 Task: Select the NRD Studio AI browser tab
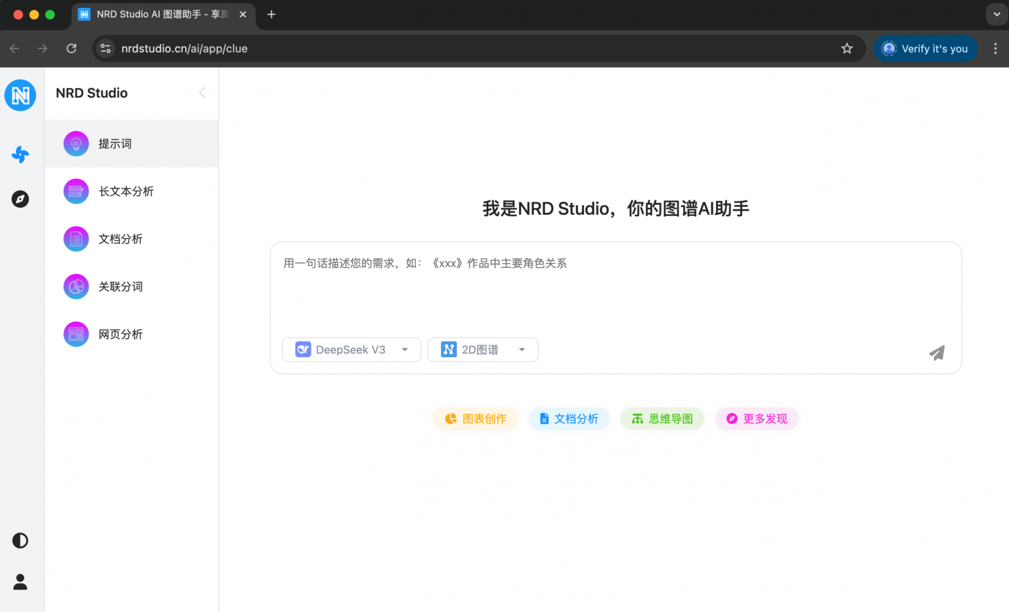click(x=163, y=14)
